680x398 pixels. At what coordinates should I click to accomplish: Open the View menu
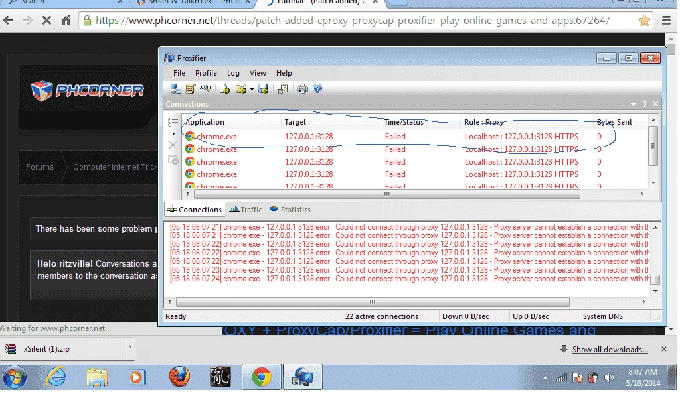258,73
